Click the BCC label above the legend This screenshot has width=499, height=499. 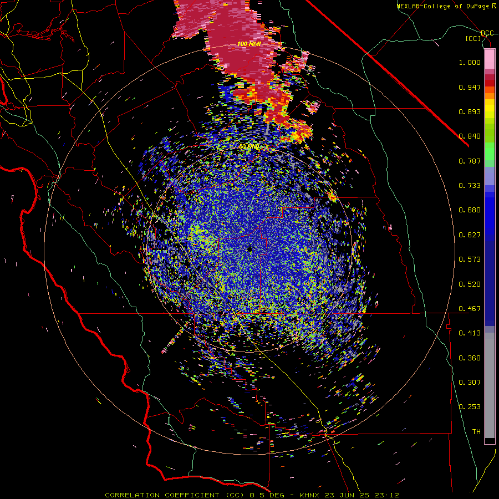click(x=487, y=33)
